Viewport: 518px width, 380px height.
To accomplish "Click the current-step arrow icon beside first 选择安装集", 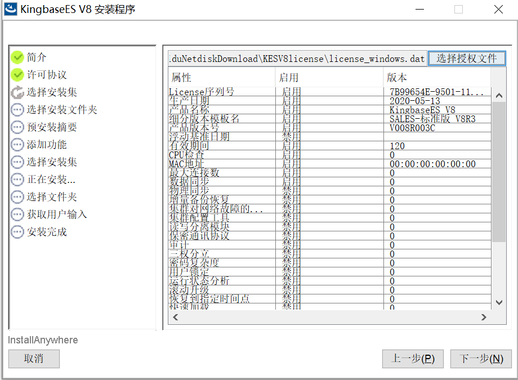I will tap(17, 92).
